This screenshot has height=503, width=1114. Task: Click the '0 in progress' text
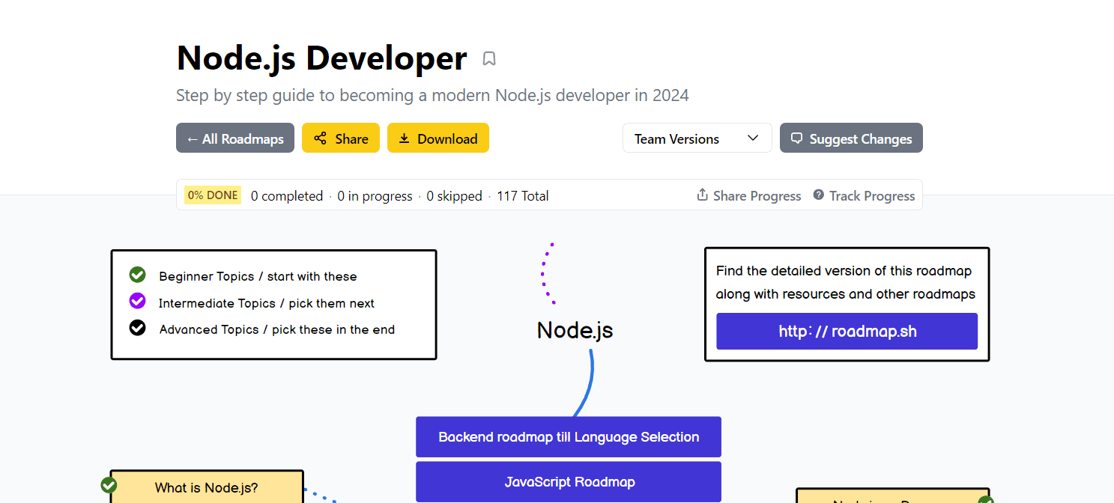[375, 196]
